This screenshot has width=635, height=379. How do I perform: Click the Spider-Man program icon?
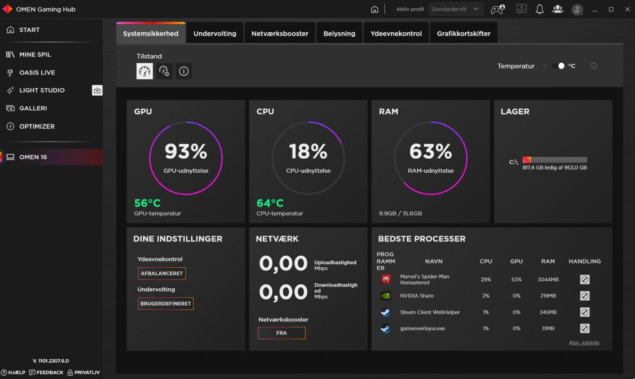385,279
